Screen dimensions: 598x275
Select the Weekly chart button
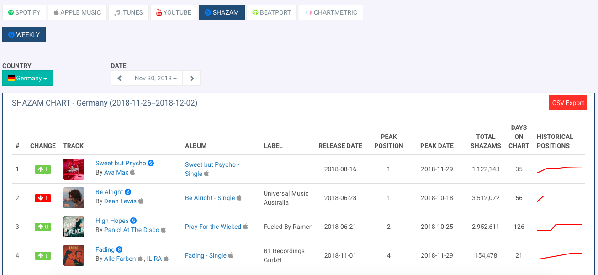[24, 35]
